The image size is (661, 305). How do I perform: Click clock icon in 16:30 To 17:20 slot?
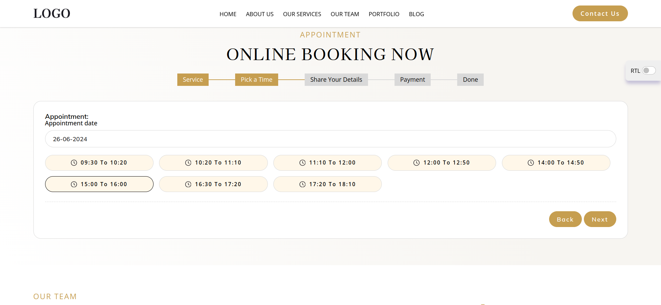click(188, 184)
